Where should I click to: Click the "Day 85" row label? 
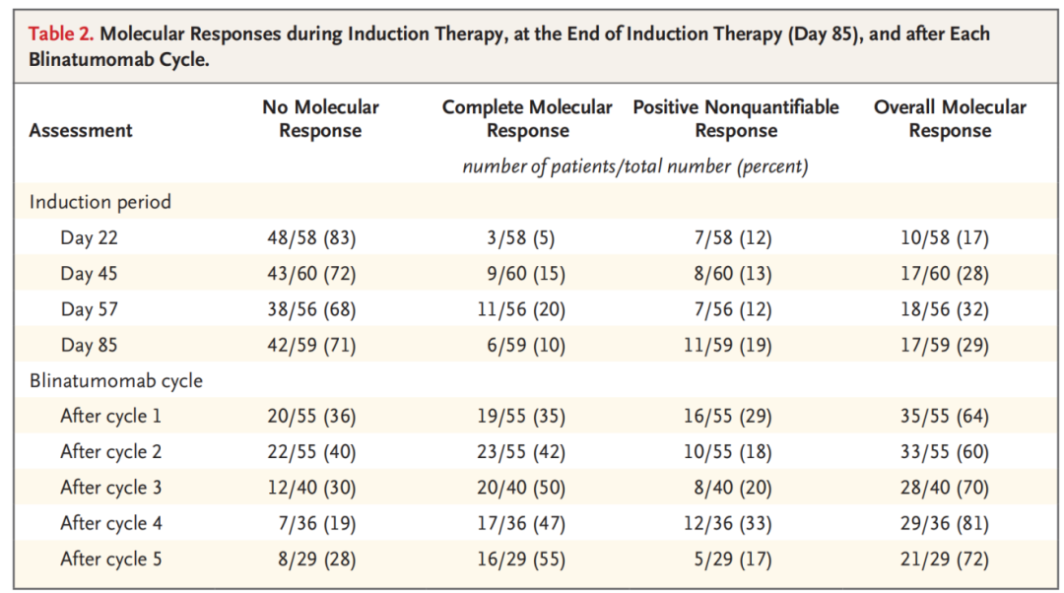89,346
